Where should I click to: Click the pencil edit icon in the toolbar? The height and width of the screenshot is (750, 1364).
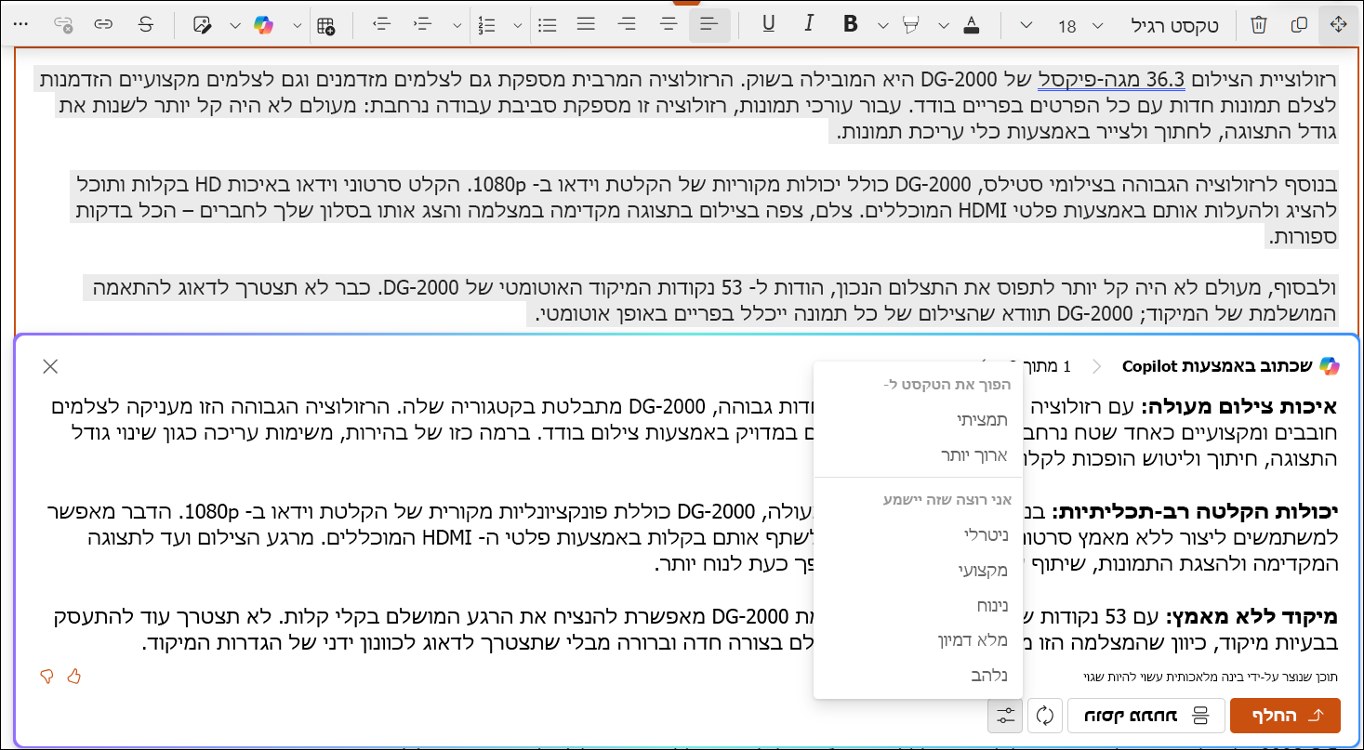tap(202, 25)
